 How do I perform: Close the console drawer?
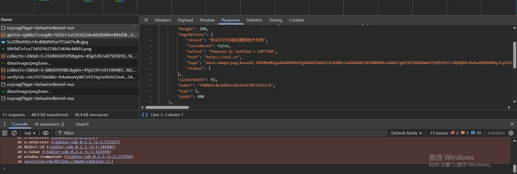point(512,124)
